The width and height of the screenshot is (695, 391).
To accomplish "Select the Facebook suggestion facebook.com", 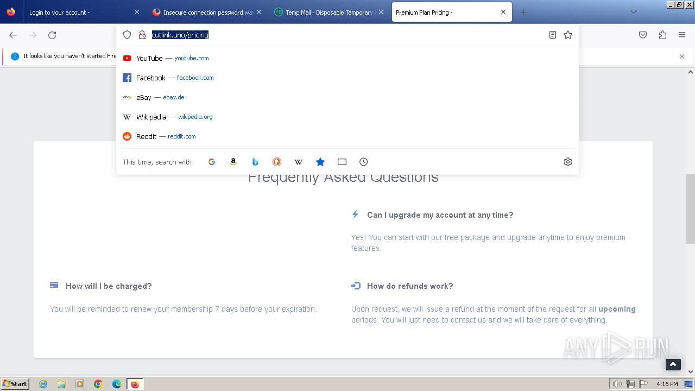I will [347, 78].
